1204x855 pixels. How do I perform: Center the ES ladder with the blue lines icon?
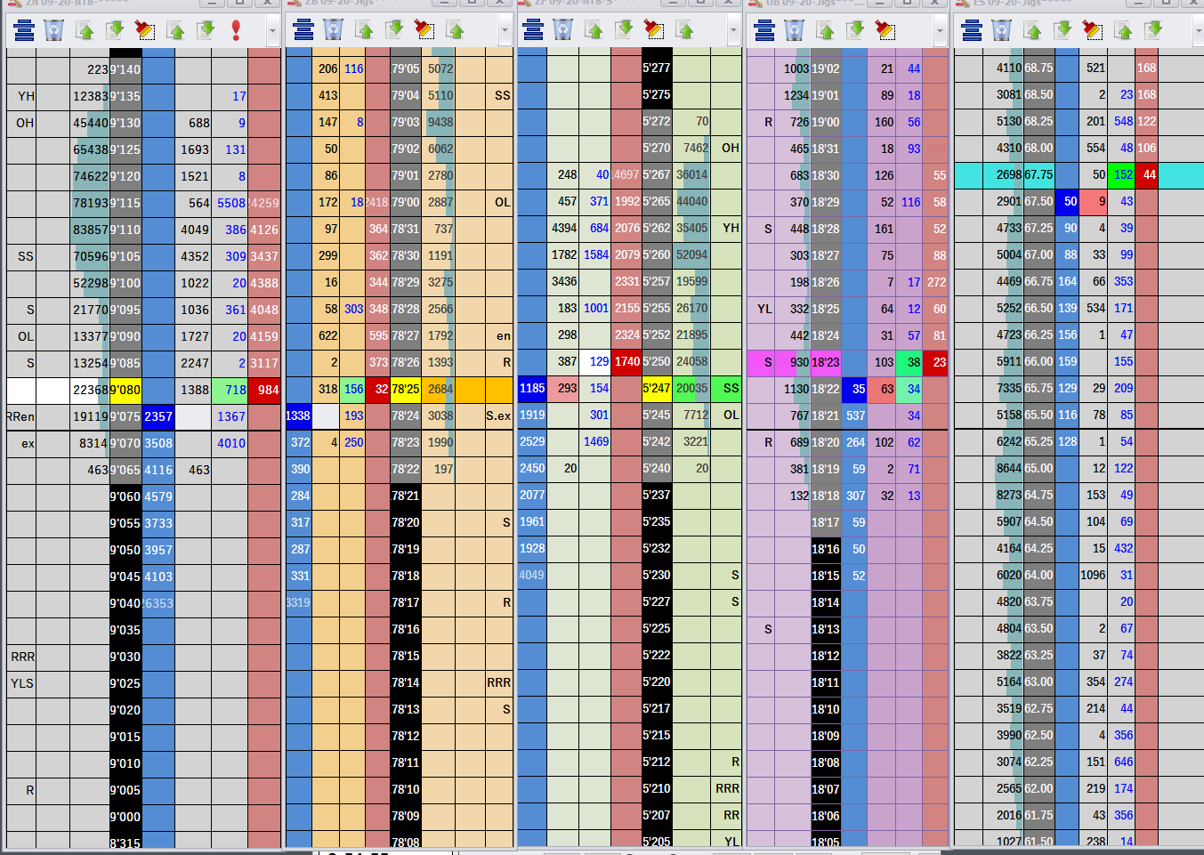click(972, 31)
